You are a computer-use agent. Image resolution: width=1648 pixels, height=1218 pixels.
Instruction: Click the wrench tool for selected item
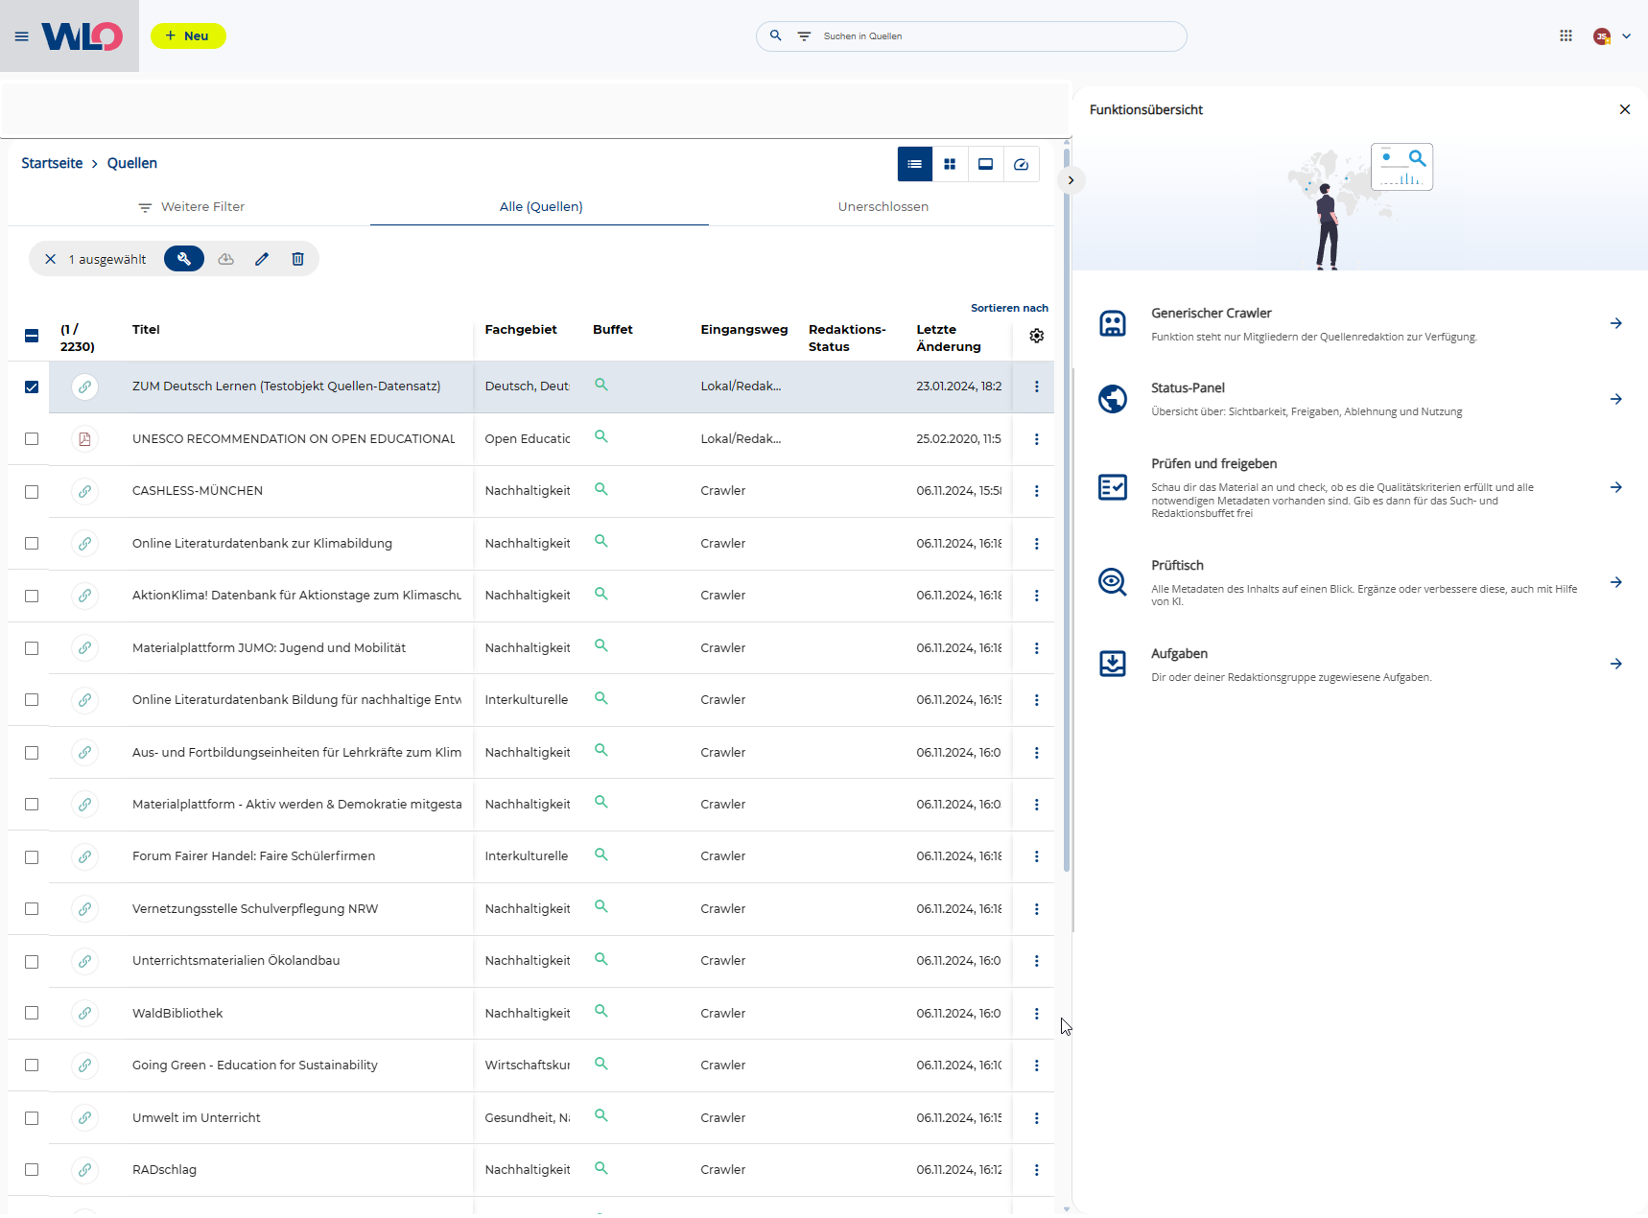coord(184,259)
